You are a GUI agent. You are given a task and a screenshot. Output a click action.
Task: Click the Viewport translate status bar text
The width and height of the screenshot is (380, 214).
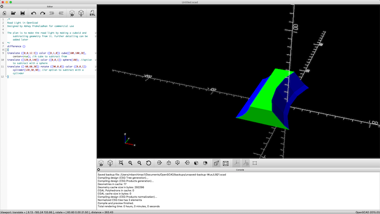[x=57, y=212]
